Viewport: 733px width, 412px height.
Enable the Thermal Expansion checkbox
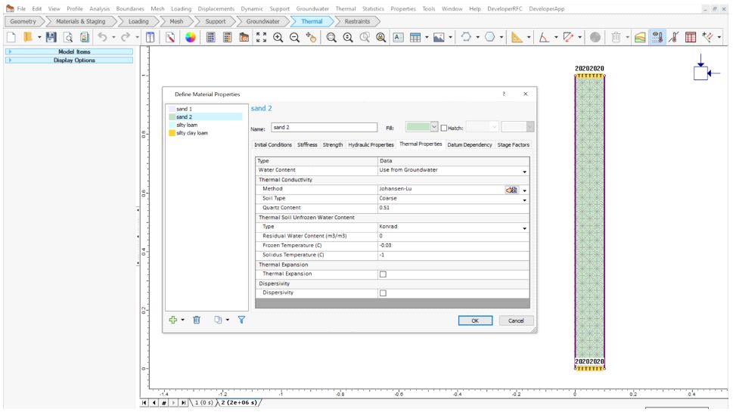[x=383, y=274]
